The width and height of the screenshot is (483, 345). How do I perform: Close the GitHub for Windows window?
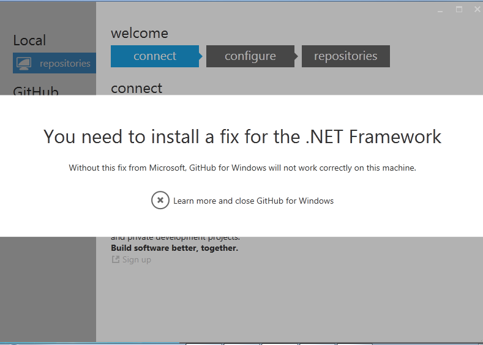point(477,10)
